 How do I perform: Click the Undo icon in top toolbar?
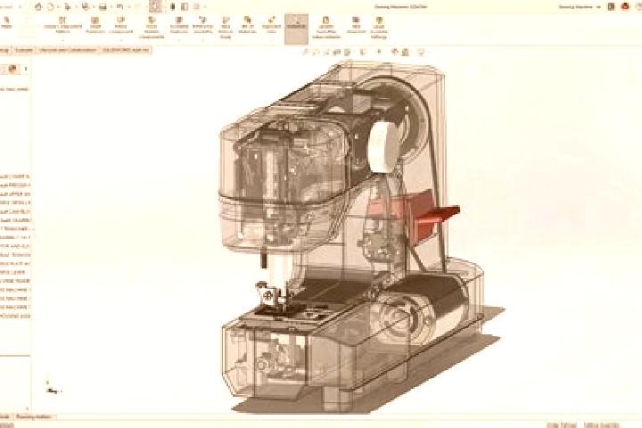pos(120,6)
